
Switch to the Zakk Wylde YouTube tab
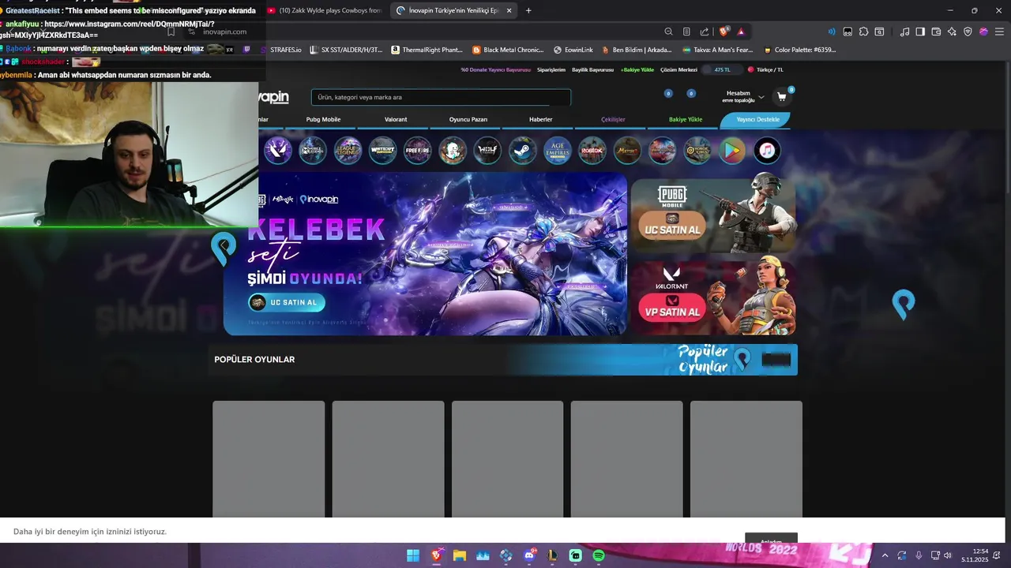(325, 10)
